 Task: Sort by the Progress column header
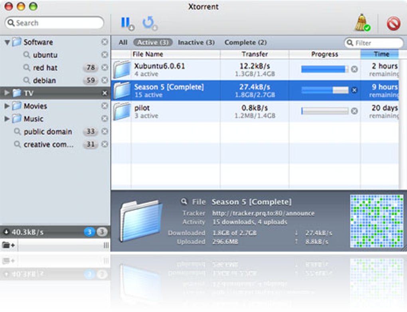325,54
